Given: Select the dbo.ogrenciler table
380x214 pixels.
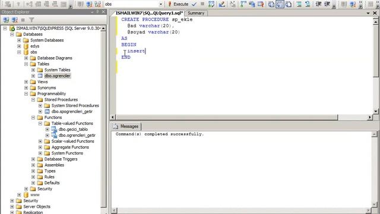Looking at the screenshot, I should point(57,75).
